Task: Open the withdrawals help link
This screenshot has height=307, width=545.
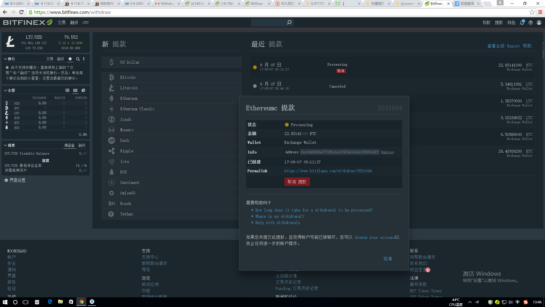Action: click(527, 46)
